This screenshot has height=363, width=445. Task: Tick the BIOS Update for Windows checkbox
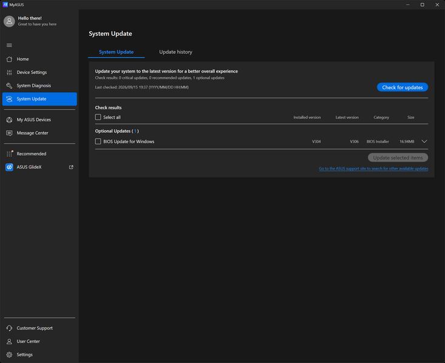[x=98, y=141]
